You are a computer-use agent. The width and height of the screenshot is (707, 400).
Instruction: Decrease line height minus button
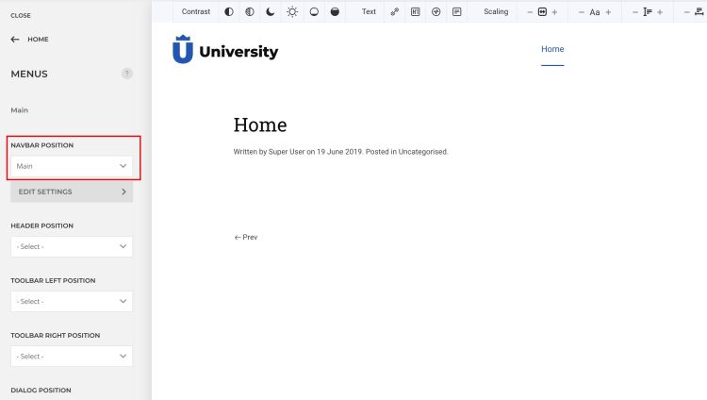(x=635, y=12)
